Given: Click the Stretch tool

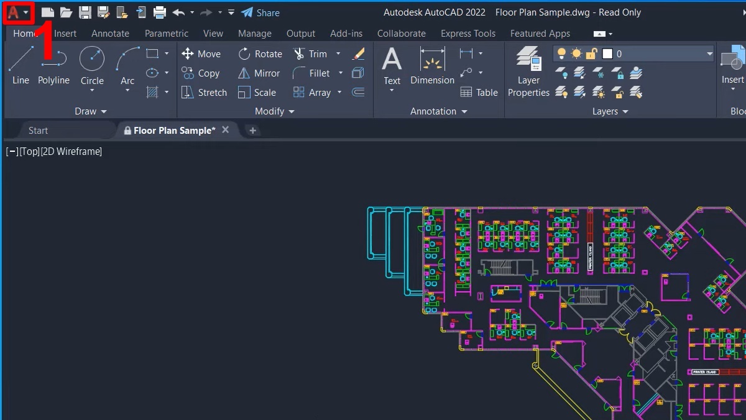Looking at the screenshot, I should (x=204, y=93).
